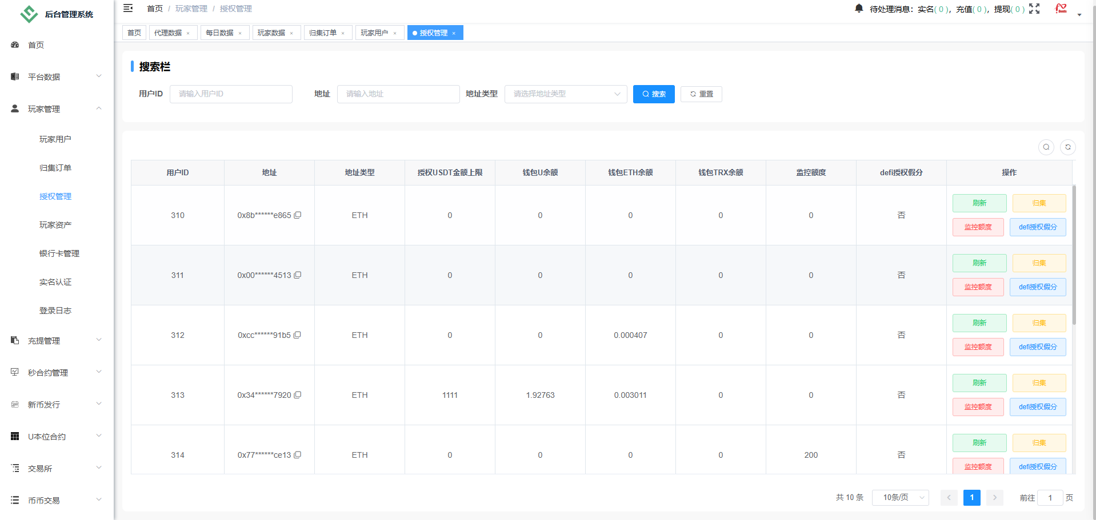Open 玩家用户 in sidebar
Viewport: 1096px width, 520px height.
[x=57, y=139]
